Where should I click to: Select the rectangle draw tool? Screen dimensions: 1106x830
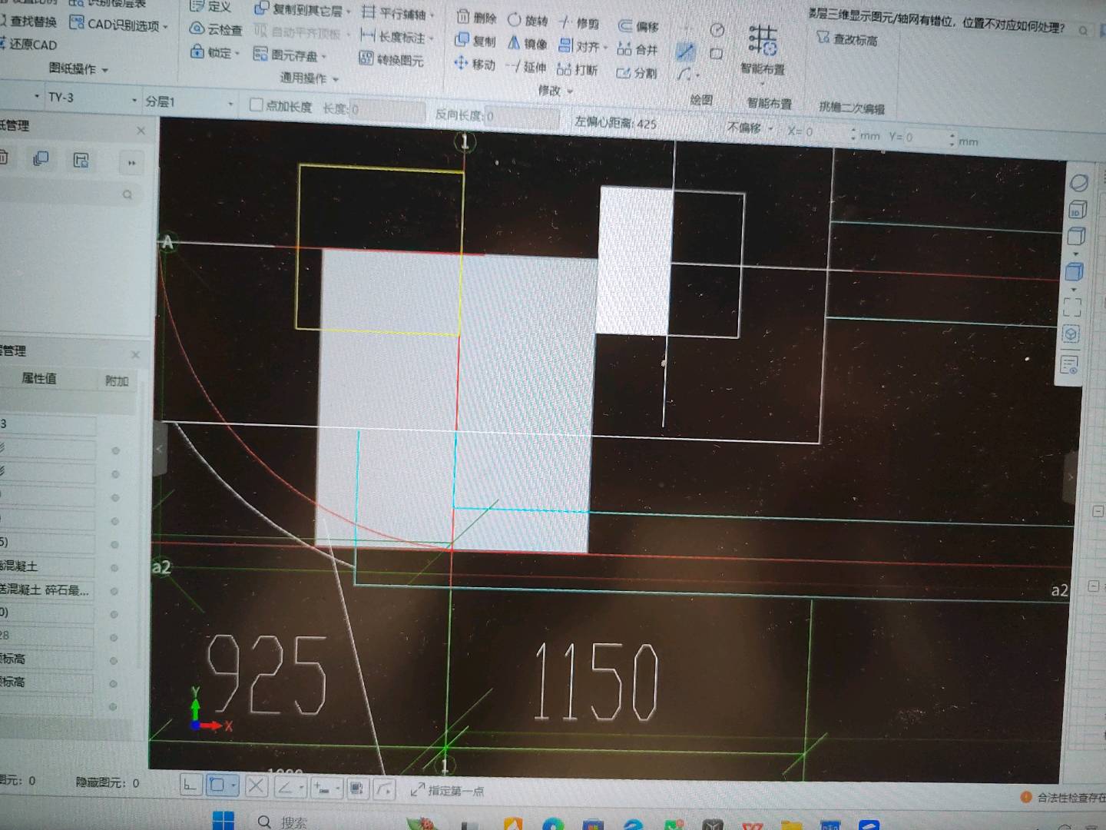717,54
